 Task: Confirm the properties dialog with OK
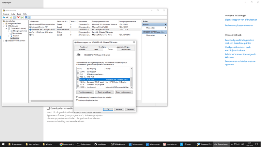click(108, 109)
